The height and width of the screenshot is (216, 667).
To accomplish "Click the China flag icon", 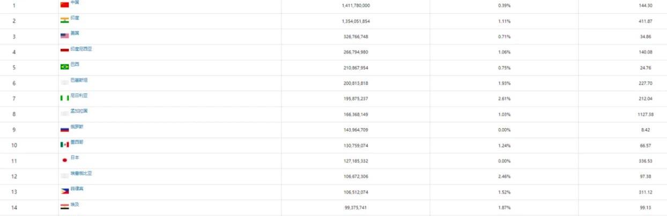I will (x=64, y=5).
